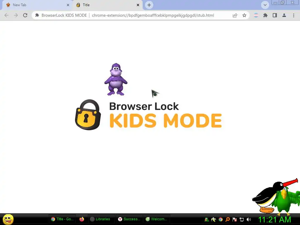Click the BrowserLock KIDS MODE address bar label
Screen dimensions: 300x225
click(x=64, y=15)
